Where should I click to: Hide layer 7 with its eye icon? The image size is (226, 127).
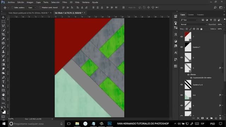pyautogui.click(x=182, y=37)
